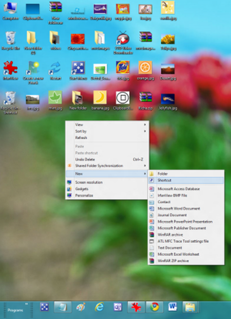Select the Desert.jpg image icon
The width and height of the screenshot is (231, 319).
pos(168,72)
